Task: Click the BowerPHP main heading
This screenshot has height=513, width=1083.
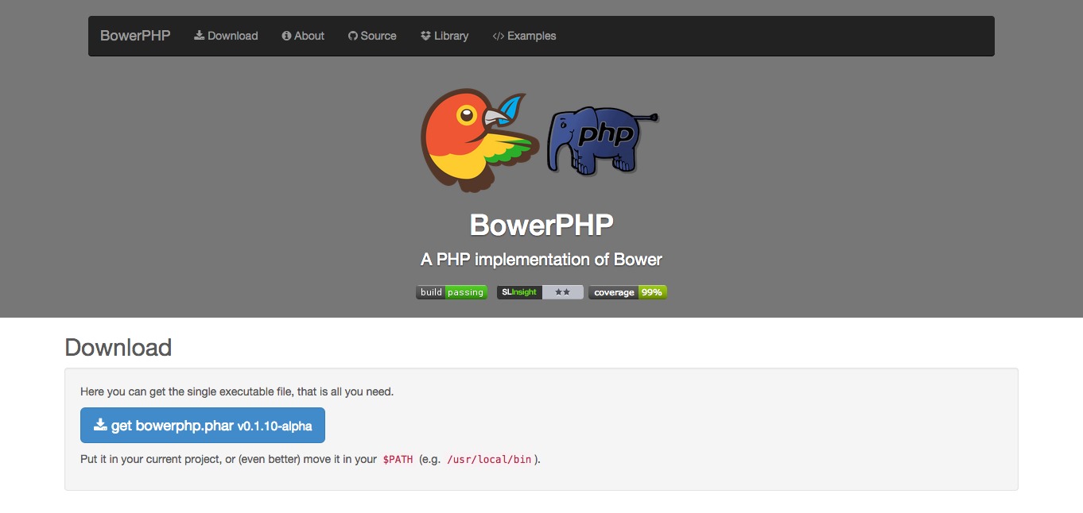Action: point(541,225)
